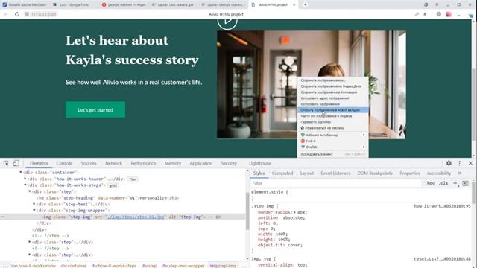The image size is (477, 268).
Task: Click the styles Filter input field
Action: click(336, 183)
